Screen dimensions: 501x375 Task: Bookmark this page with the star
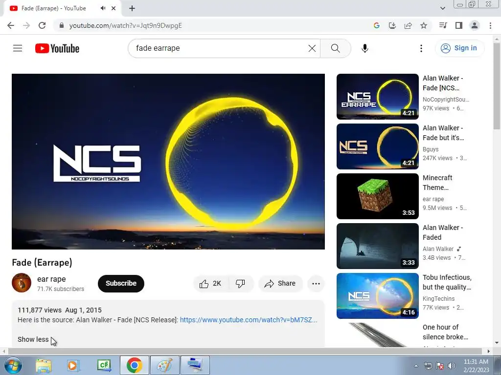coord(424,25)
